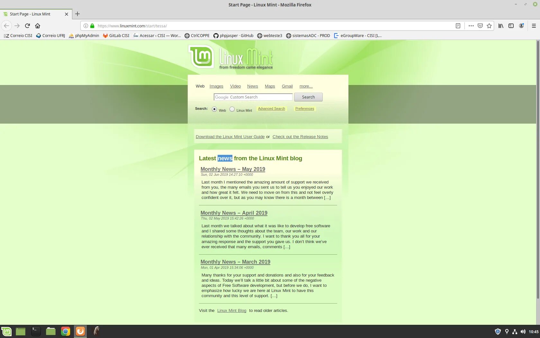This screenshot has width=540, height=338.
Task: Bookmark this page with the star
Action: click(x=489, y=26)
